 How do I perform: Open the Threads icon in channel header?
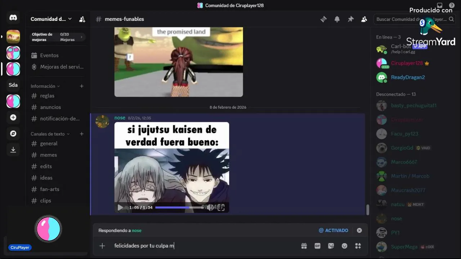pos(323,19)
